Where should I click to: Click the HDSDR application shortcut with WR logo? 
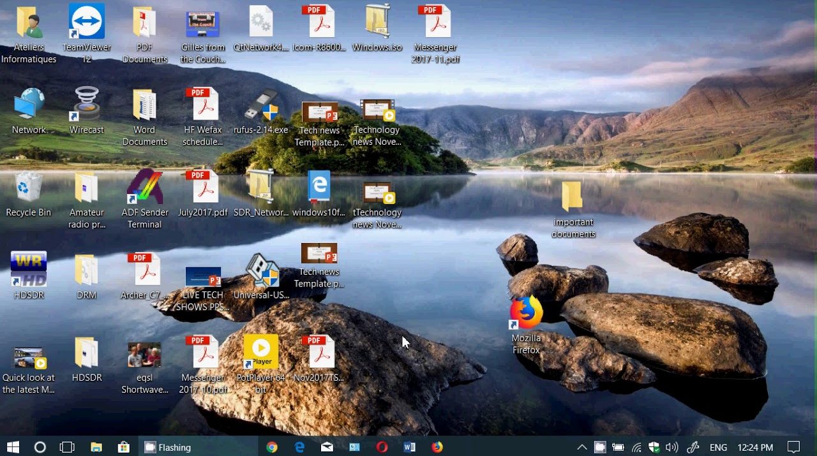point(29,270)
